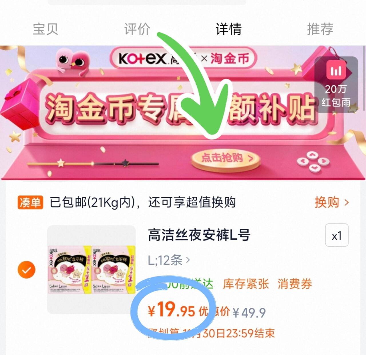Viewport: 366px width, 355px height.
Task: Open the 换购 chevron link
Action: [332, 202]
